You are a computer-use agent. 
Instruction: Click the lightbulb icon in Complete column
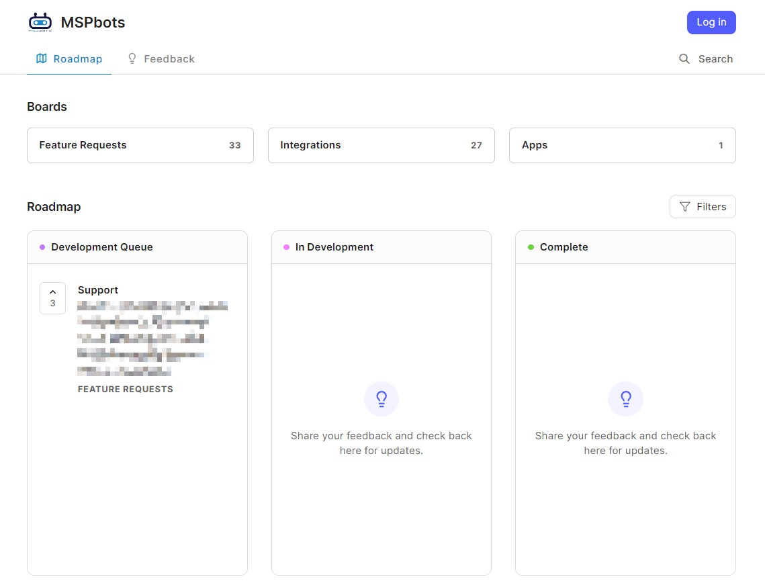click(x=625, y=400)
